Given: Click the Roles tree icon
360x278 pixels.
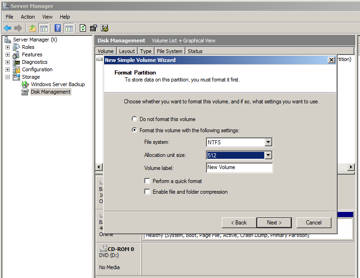Looking at the screenshot, I should pos(16,47).
